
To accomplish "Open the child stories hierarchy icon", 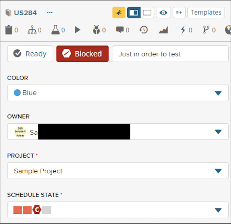I will 32,30.
